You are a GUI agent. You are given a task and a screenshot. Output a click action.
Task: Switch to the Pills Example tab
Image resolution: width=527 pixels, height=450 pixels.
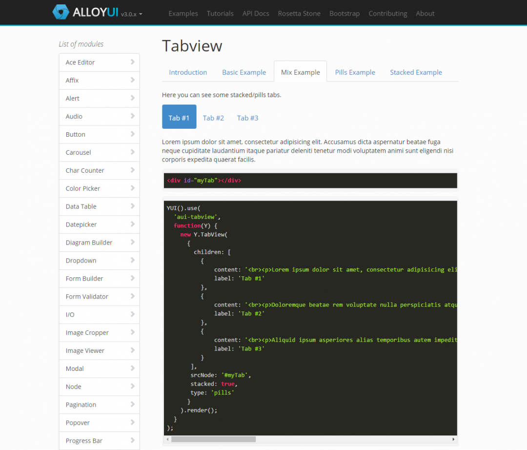[355, 72]
